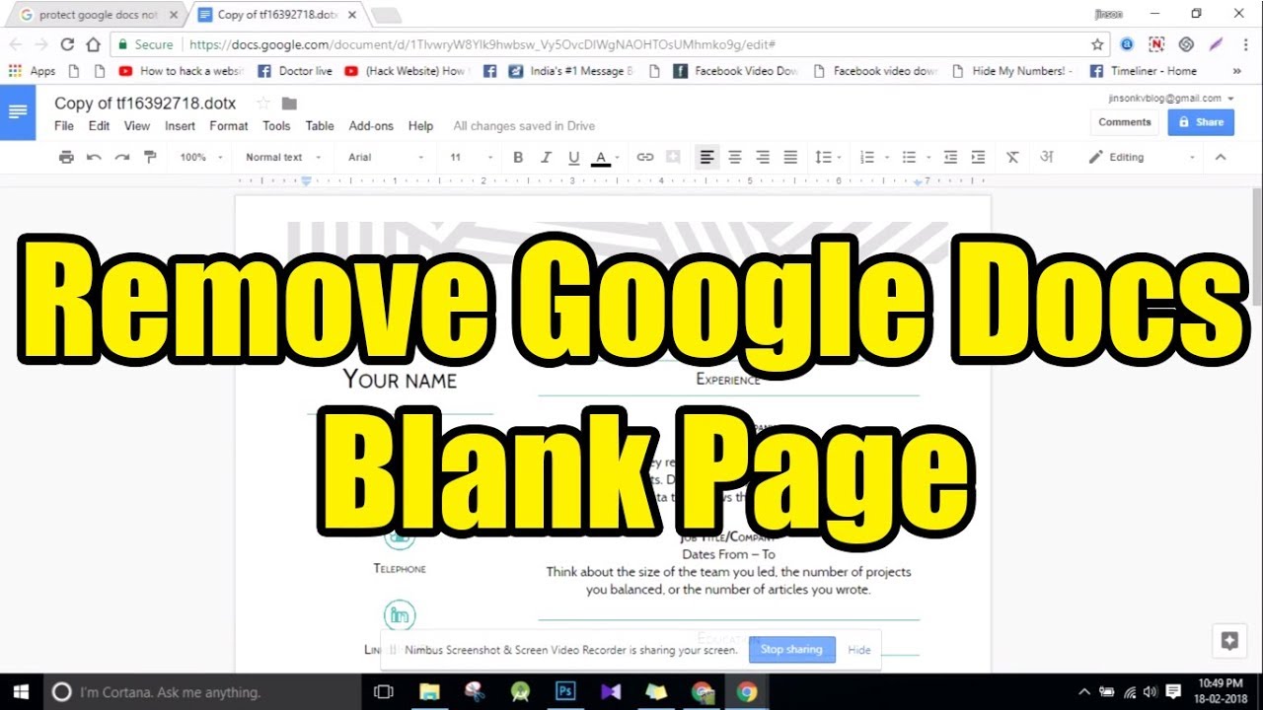
Task: Redo the last change
Action: [x=121, y=157]
